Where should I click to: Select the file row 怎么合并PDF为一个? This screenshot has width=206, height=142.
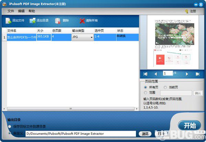pyautogui.click(x=22, y=37)
